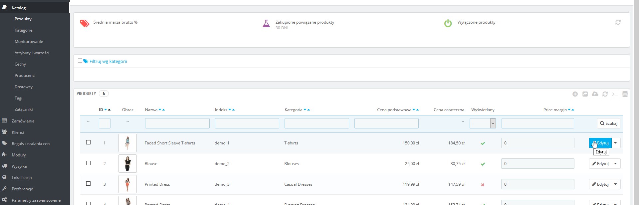The width and height of the screenshot is (639, 205).
Task: Refresh the statistics panel at the top
Action: tap(618, 22)
